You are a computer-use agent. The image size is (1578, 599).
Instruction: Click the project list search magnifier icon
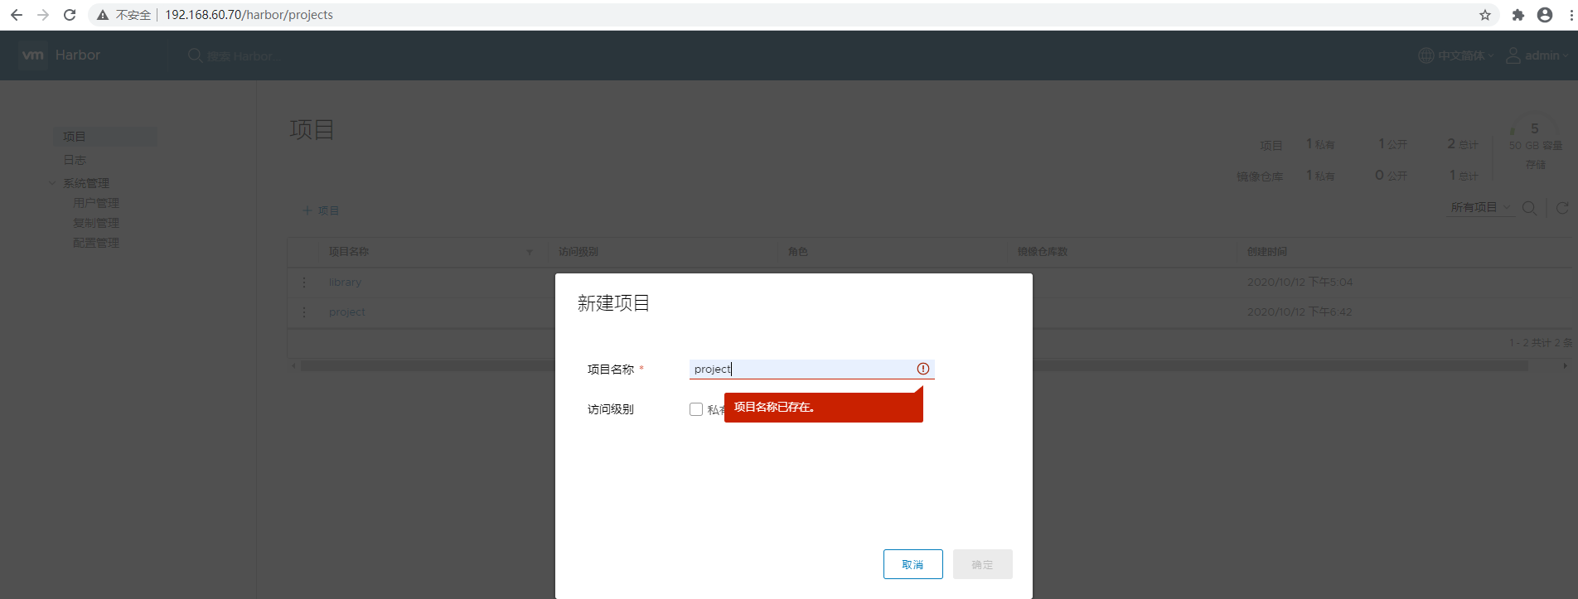[1530, 208]
